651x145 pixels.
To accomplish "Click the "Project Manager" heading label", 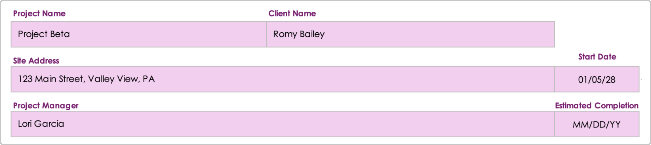I will coord(46,106).
